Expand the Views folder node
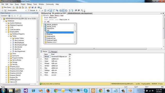Screen dimensions: 165x93 coord(9,53)
